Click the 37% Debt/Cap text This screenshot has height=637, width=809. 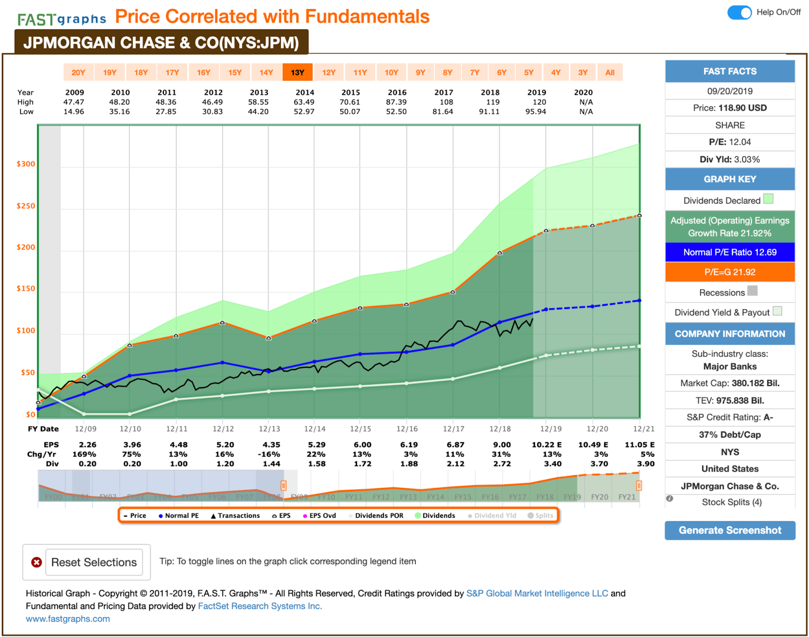(x=730, y=435)
